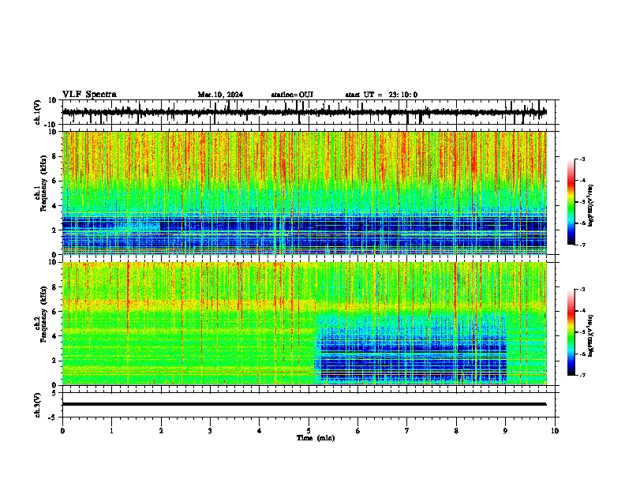
Task: Click the ch.1 spectrogram panel
Action: 305,193
